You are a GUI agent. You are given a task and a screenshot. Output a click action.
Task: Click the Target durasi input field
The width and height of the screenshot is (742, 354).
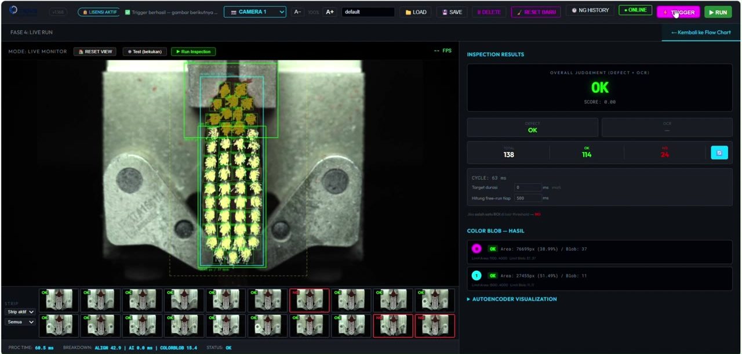[x=528, y=187]
